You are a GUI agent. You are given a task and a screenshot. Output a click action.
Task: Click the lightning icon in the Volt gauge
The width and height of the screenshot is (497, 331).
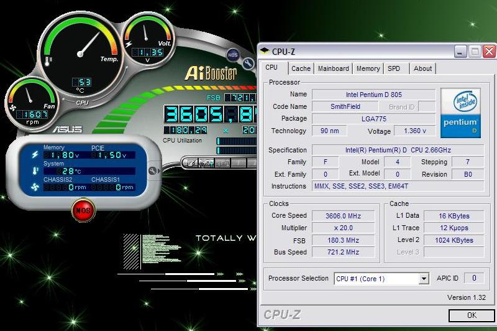pyautogui.click(x=129, y=44)
